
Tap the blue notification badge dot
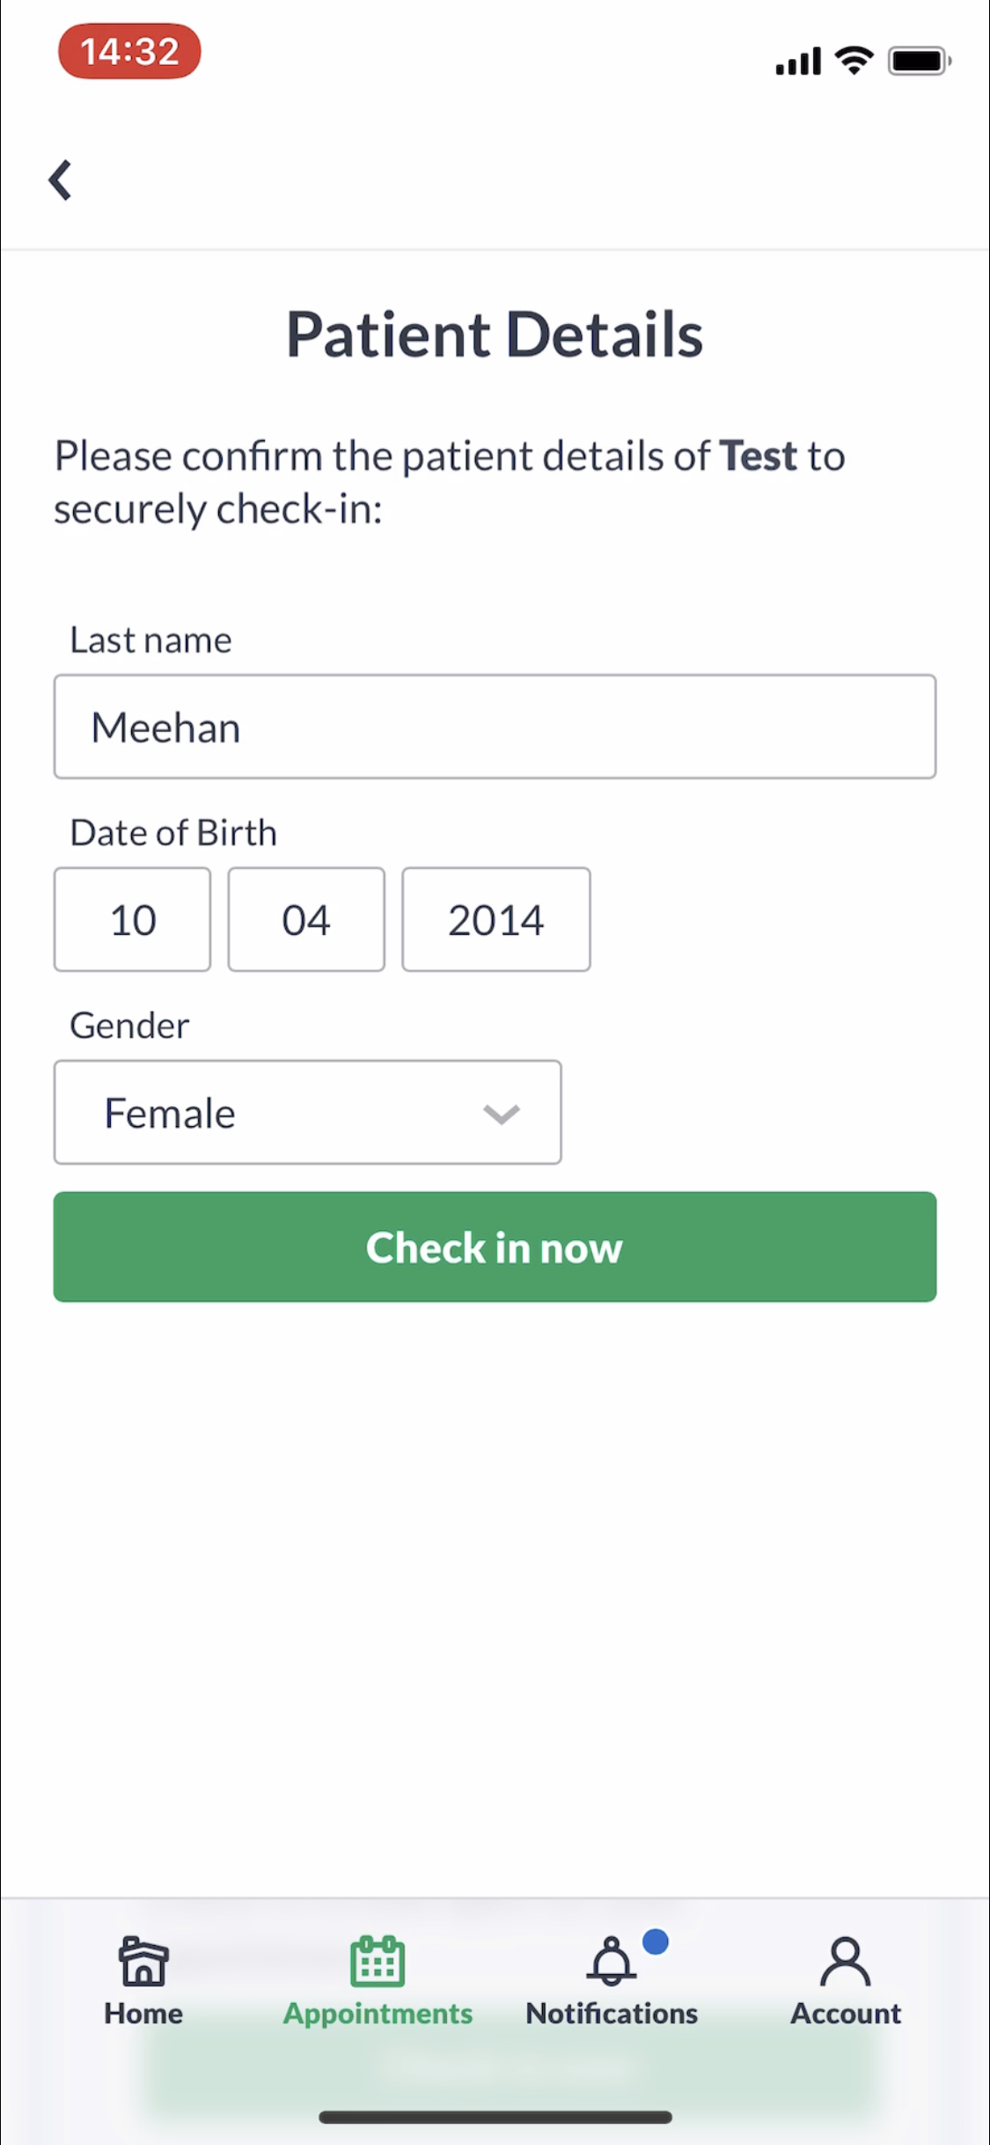pyautogui.click(x=656, y=1941)
